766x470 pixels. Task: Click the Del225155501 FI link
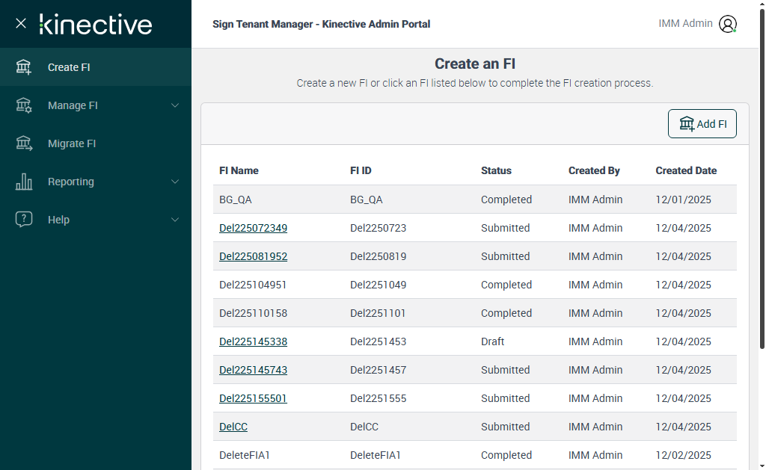coord(253,398)
